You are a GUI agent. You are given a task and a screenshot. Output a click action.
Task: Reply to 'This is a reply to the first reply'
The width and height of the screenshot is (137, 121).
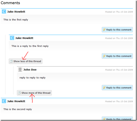117,56
